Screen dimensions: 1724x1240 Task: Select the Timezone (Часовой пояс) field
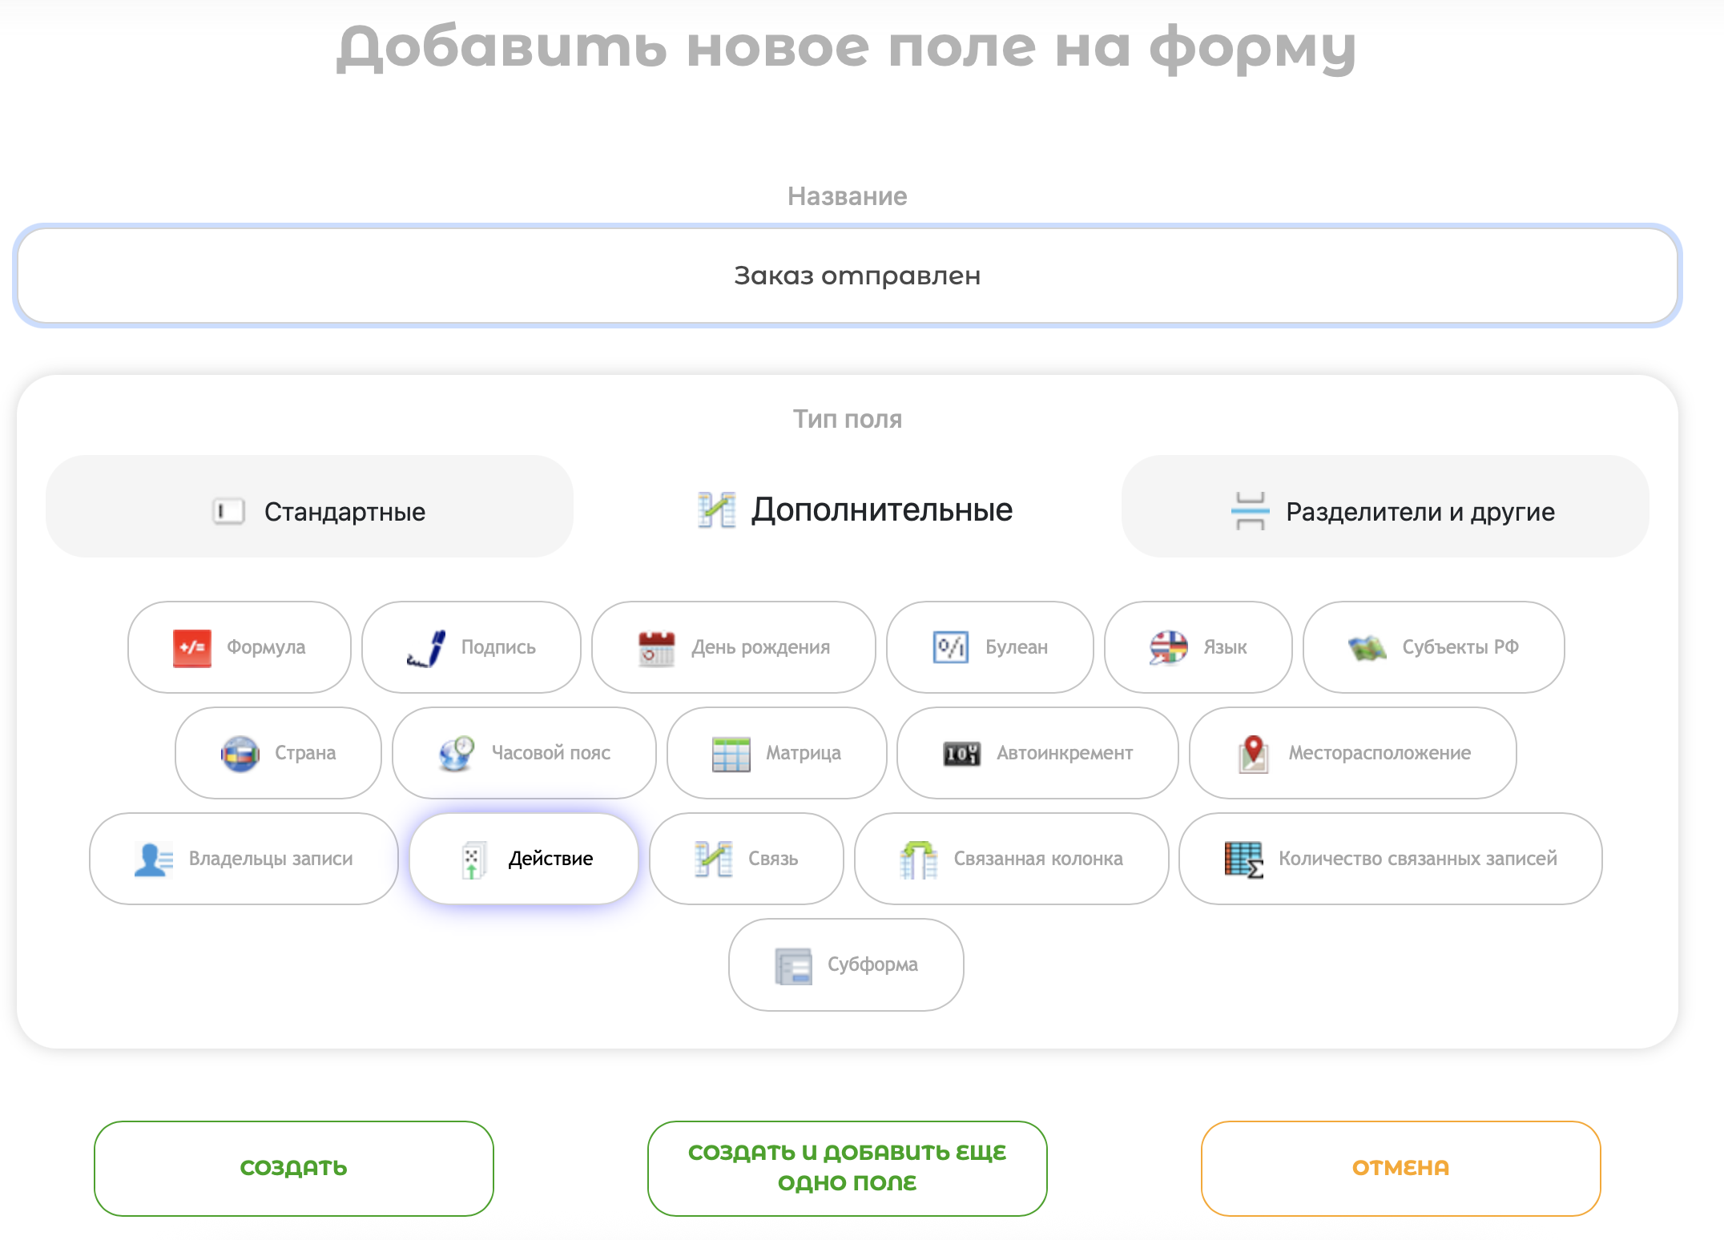tap(524, 753)
